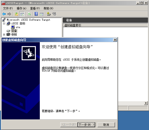Click the Back arrow toolbar icon
The image size is (149, 130).
[4, 14]
